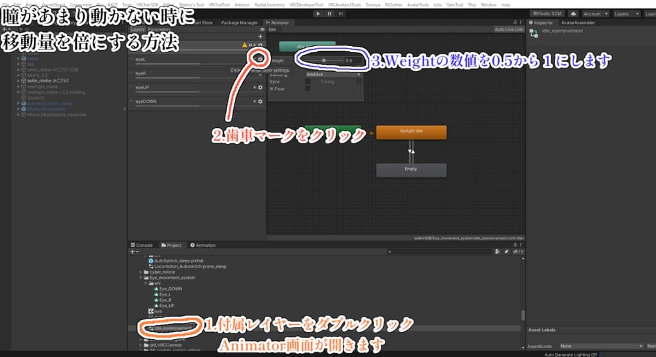Open cloud services via the cloud icon
Image resolution: width=656 pixels, height=357 pixels.
click(573, 14)
